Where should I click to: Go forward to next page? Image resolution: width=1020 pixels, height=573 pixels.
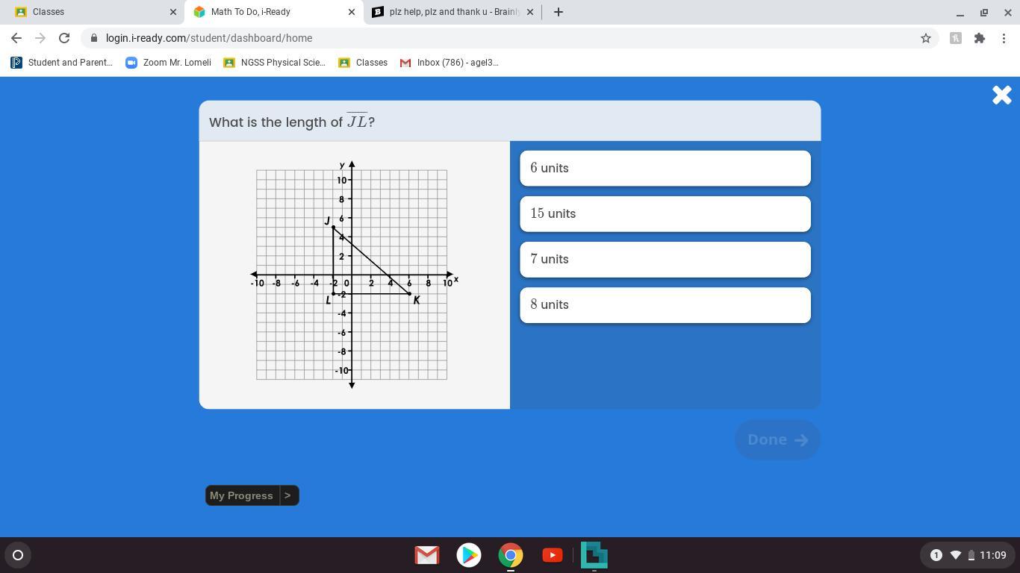(40, 38)
